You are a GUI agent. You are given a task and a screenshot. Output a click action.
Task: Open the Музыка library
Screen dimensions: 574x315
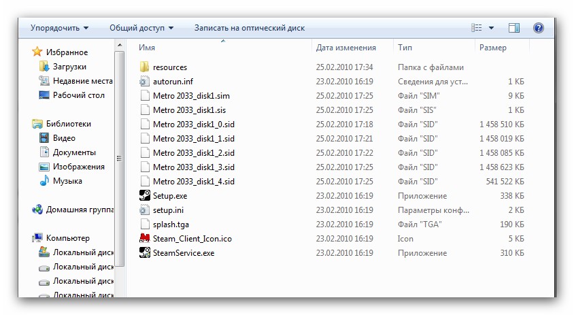click(x=67, y=181)
